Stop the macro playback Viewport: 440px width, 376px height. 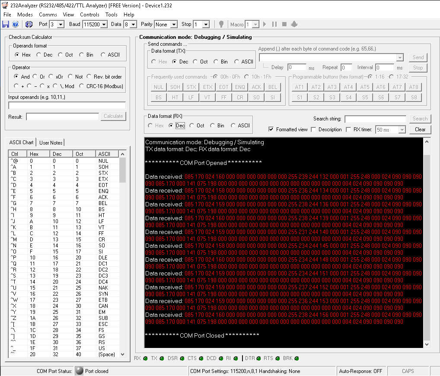click(284, 24)
